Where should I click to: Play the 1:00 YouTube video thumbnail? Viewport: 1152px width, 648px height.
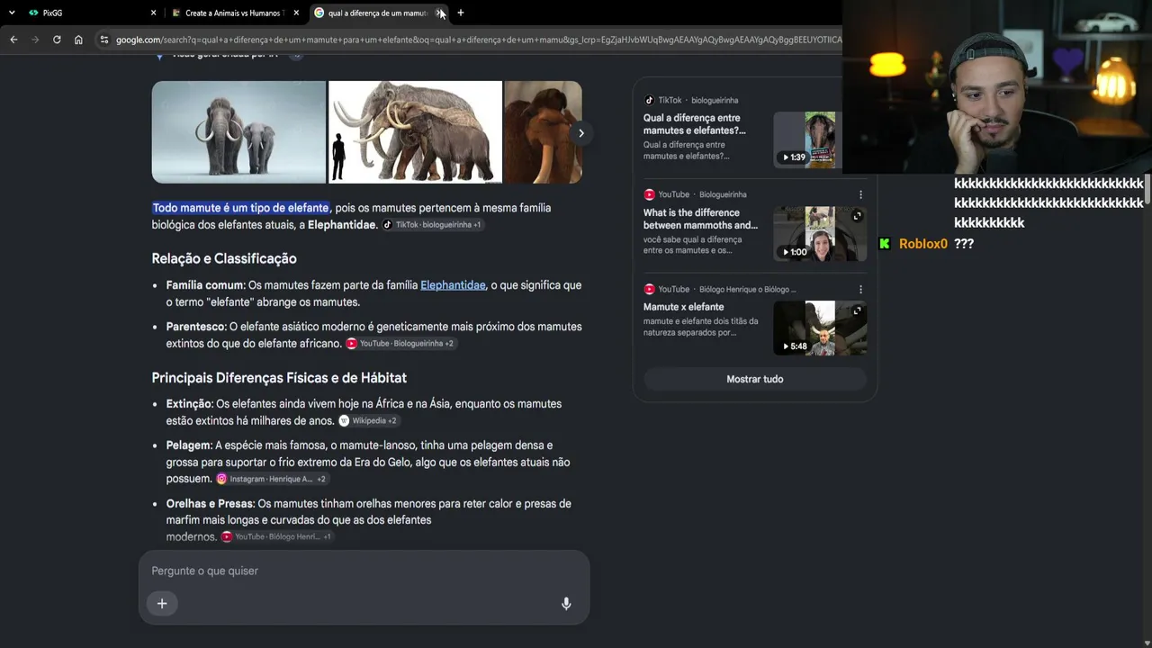point(820,234)
